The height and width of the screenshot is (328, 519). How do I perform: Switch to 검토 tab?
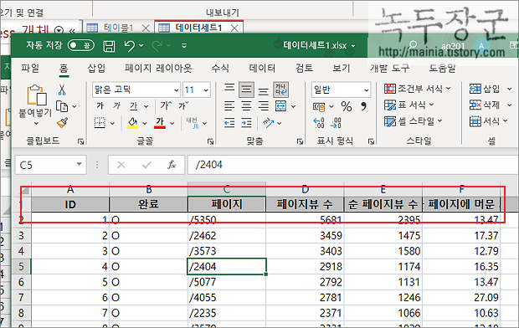[x=304, y=68]
